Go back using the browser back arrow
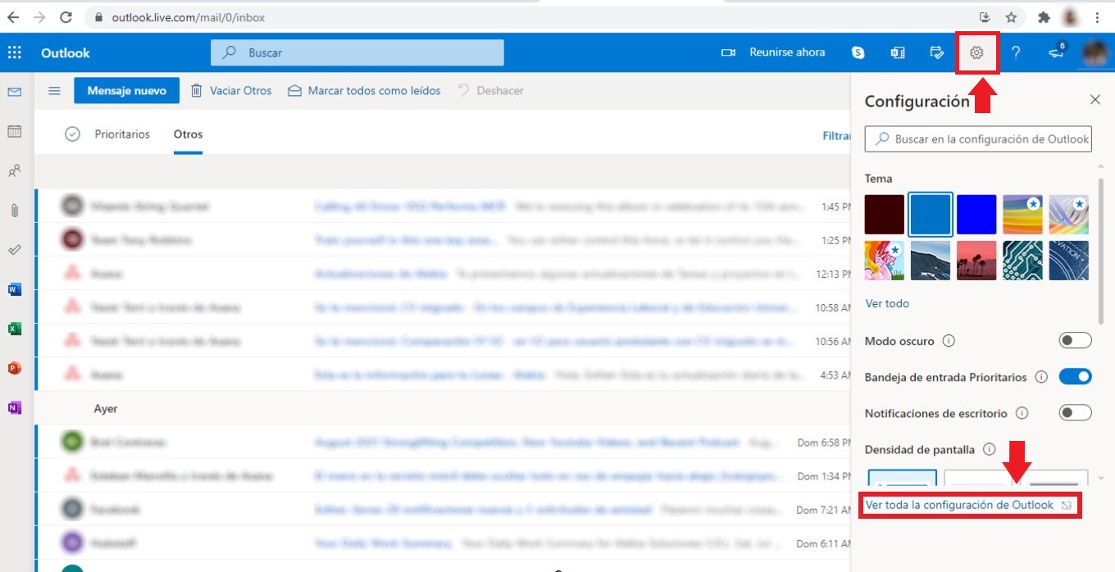1115x572 pixels. pyautogui.click(x=13, y=17)
